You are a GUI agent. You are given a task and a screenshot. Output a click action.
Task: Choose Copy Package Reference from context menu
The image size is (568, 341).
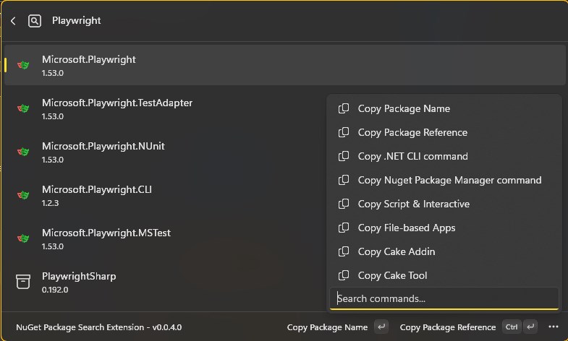444,132
